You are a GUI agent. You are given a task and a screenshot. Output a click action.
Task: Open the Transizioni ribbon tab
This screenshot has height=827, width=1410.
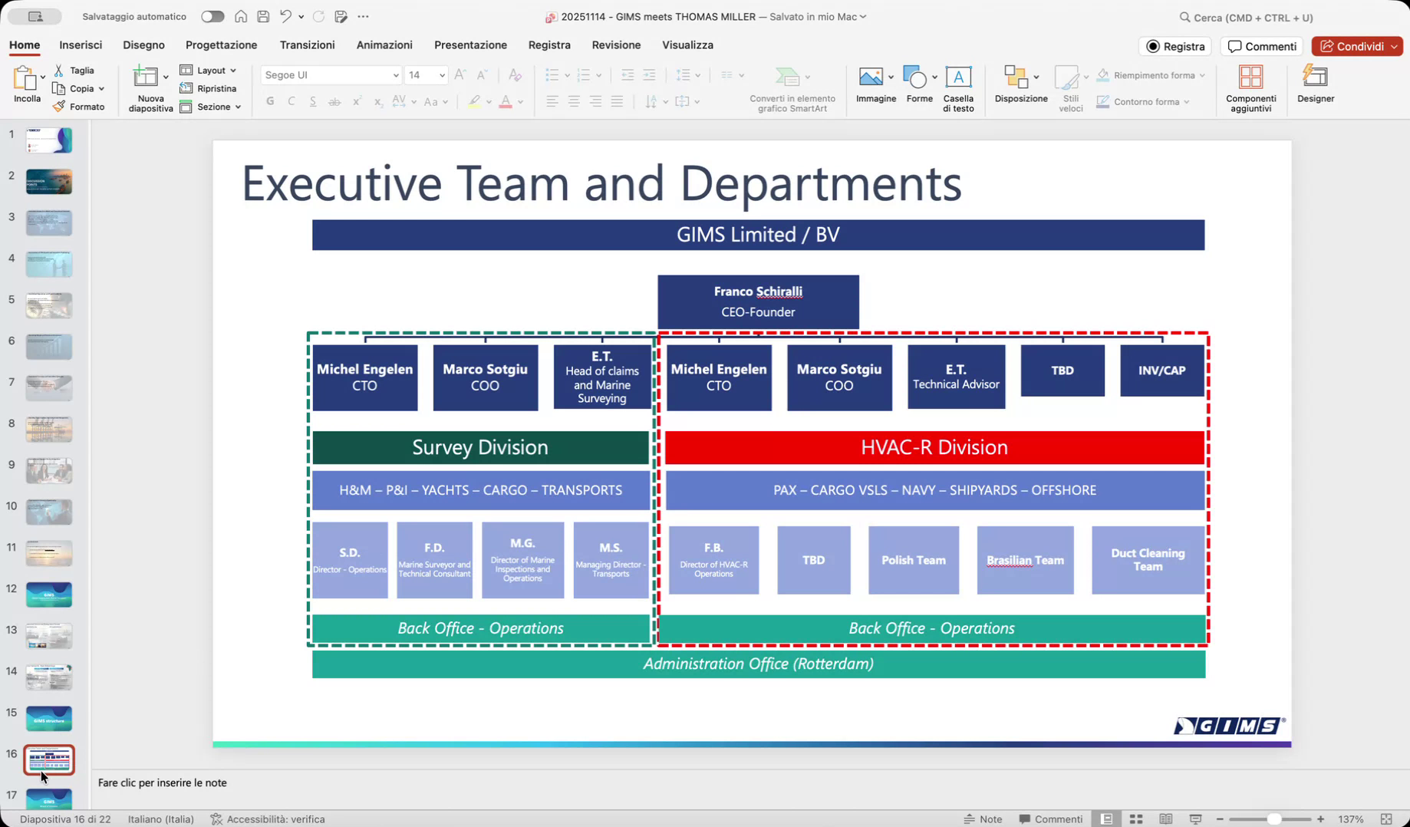(307, 45)
